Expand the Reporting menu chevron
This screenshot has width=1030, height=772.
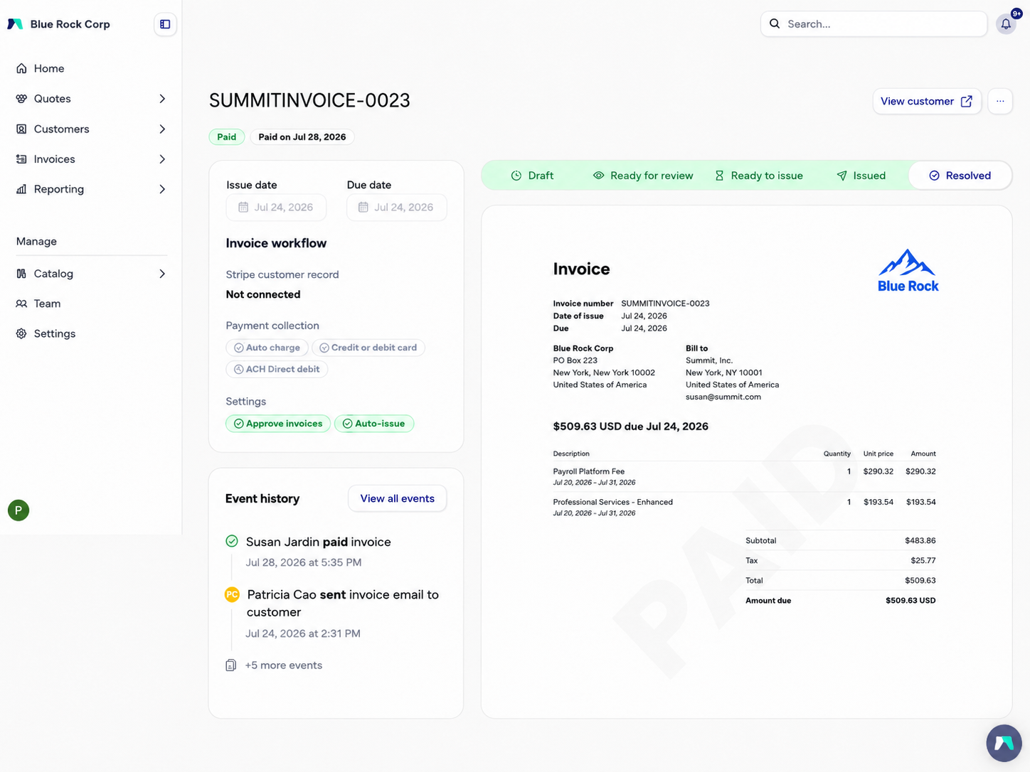click(162, 189)
